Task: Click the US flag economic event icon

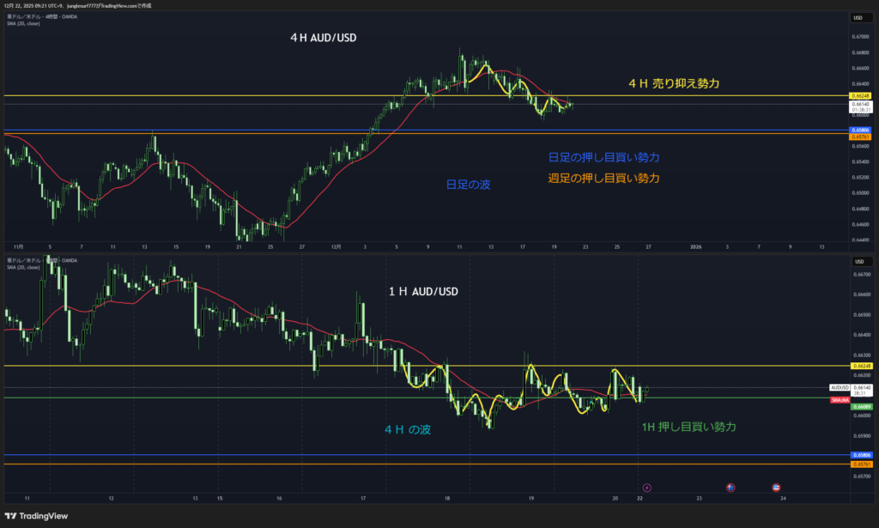Action: pos(777,487)
